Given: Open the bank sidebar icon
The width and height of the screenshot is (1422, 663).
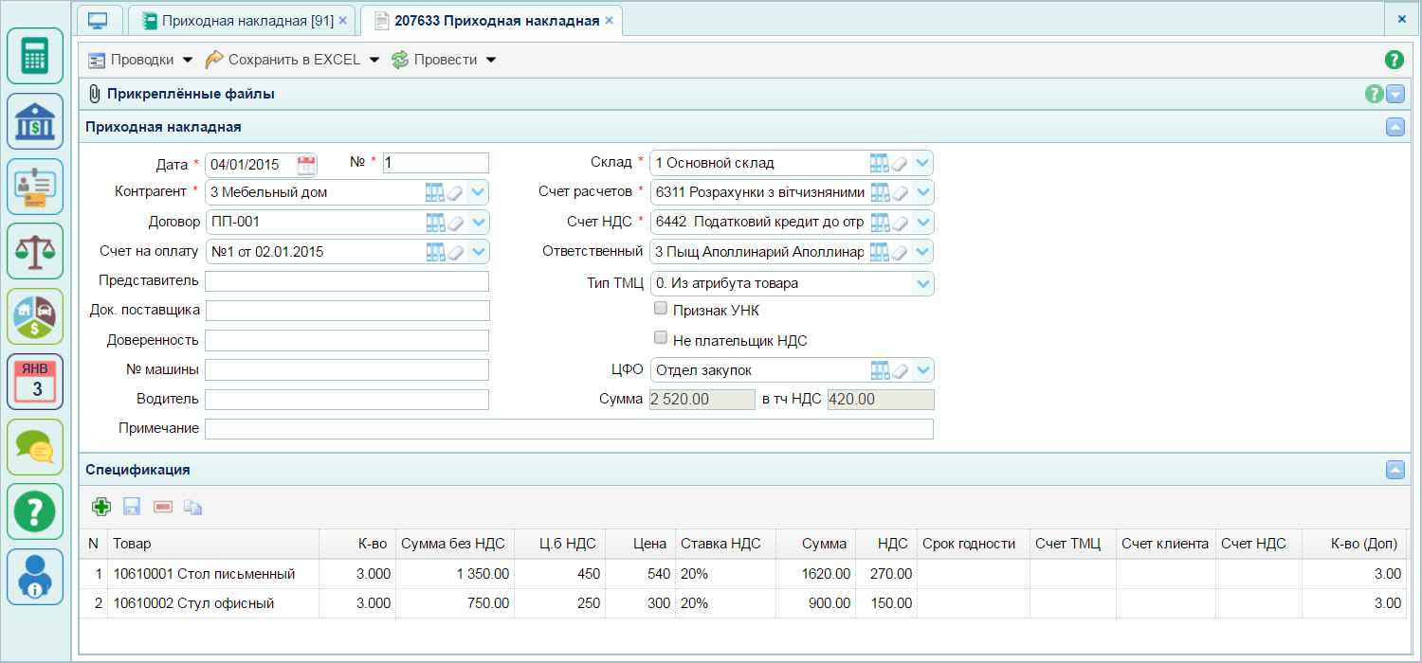Looking at the screenshot, I should 35,121.
